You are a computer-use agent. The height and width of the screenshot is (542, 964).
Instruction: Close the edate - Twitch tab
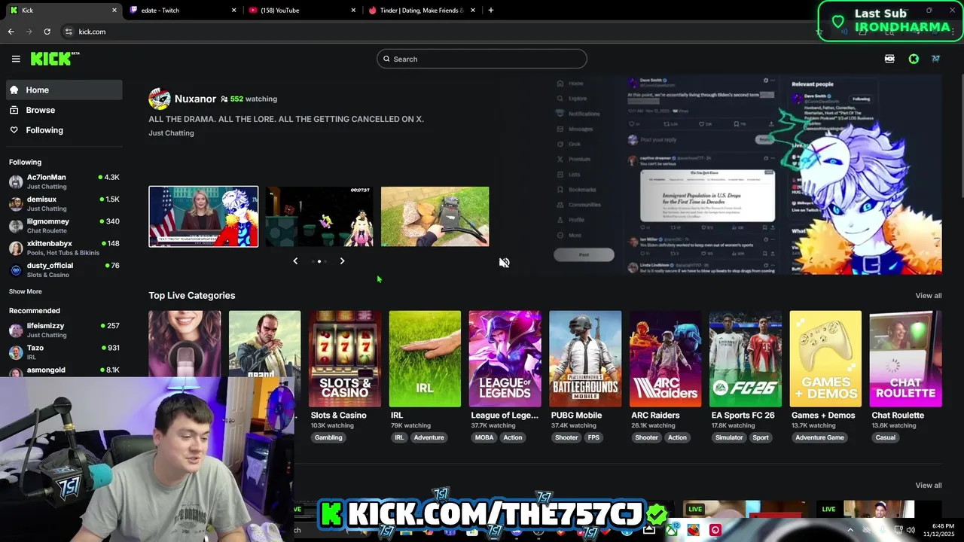tap(233, 11)
